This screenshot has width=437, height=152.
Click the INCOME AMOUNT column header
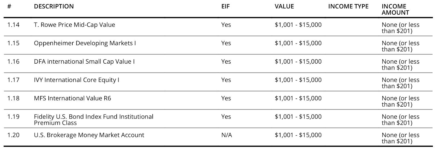(x=395, y=10)
